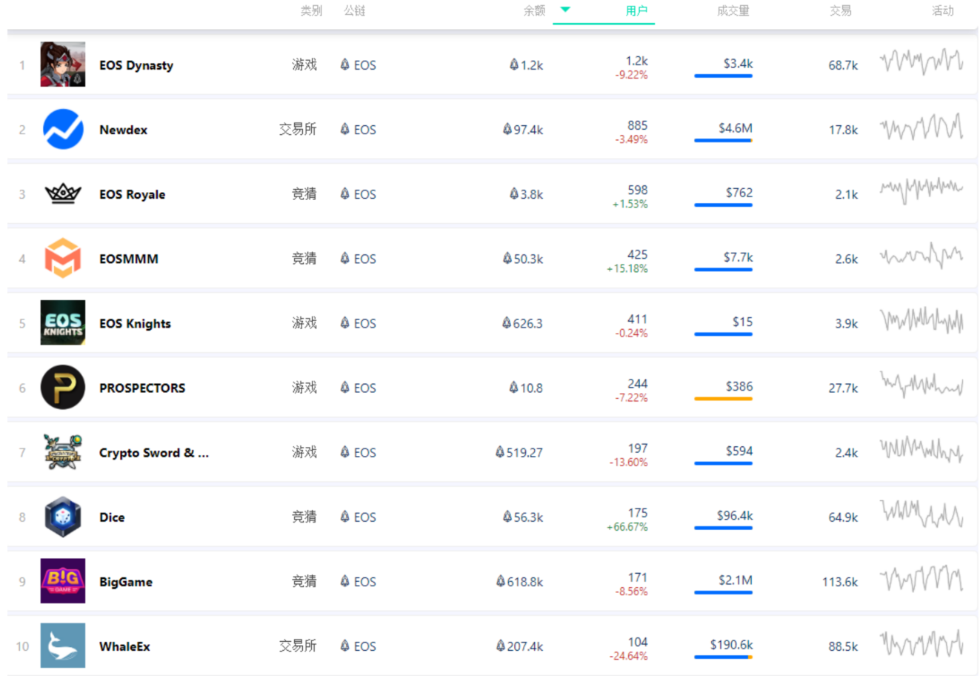Click the EOS chain icon in PROSPECTORS row

pos(344,387)
